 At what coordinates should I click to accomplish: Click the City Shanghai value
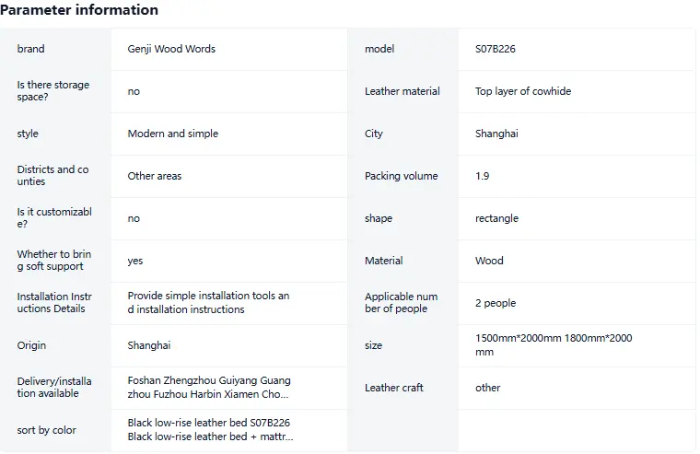pos(496,134)
